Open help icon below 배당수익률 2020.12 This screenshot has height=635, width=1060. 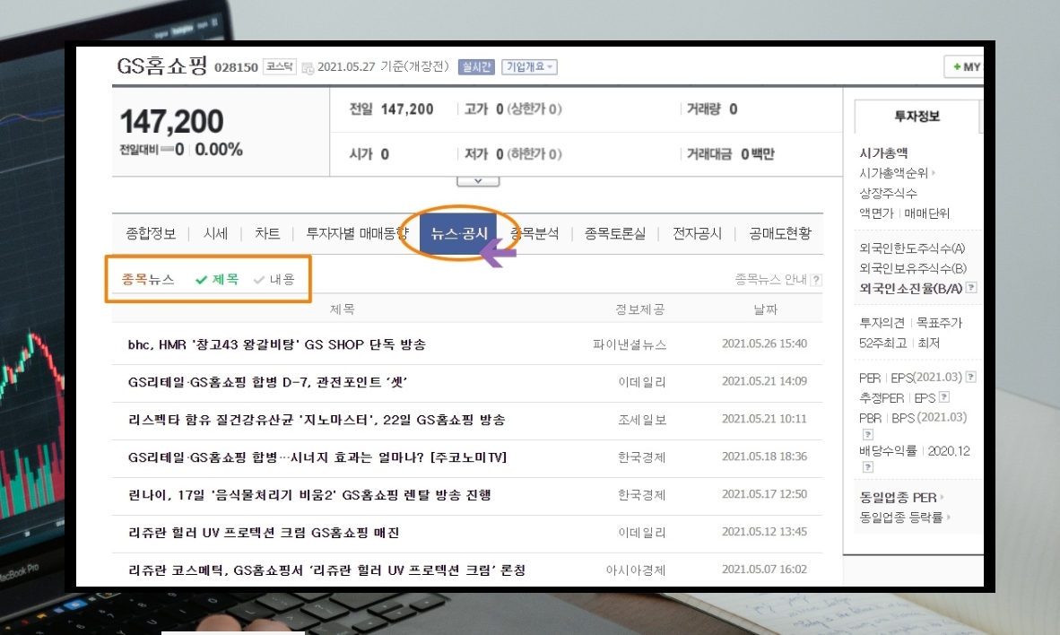(x=868, y=467)
